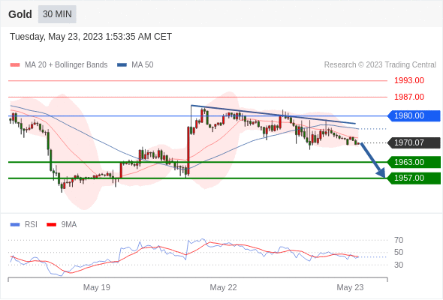The image size is (443, 300).
Task: Click the MA 50 blue legend swatch
Action: 122,65
